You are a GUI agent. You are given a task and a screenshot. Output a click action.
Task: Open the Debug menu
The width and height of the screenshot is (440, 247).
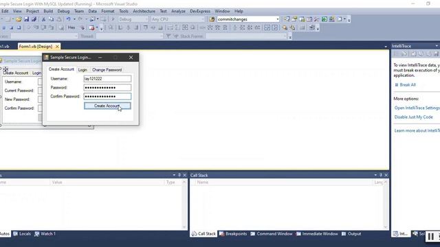pos(63,11)
